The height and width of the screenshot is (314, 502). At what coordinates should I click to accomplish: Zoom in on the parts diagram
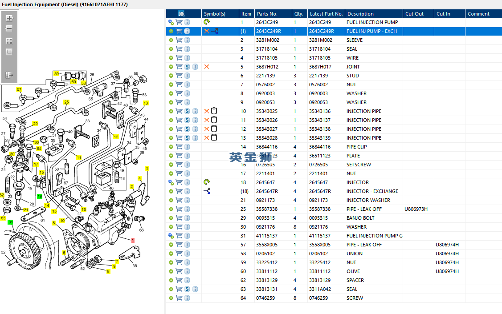coord(9,19)
